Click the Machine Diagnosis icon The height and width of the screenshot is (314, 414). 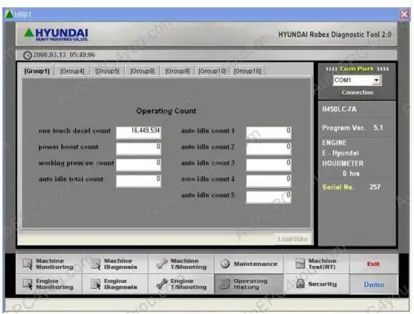[x=96, y=264]
